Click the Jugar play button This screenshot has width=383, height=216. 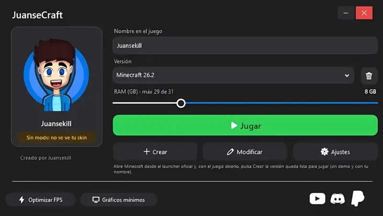pos(245,125)
